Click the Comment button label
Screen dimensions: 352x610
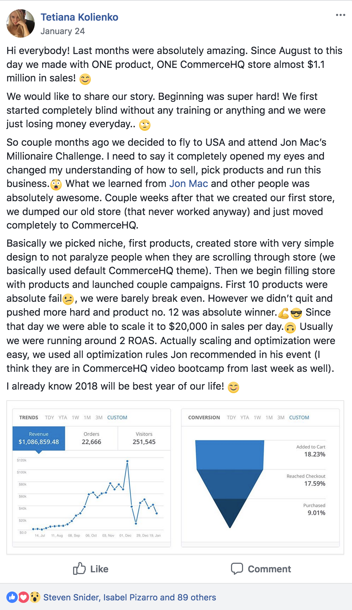[269, 569]
